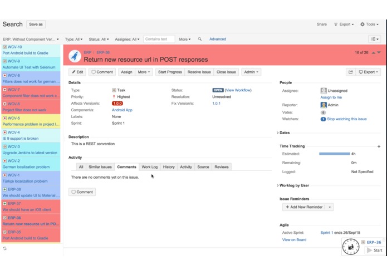The width and height of the screenshot is (387, 275).
Task: Go to next issue with down arrow
Action: point(379,52)
